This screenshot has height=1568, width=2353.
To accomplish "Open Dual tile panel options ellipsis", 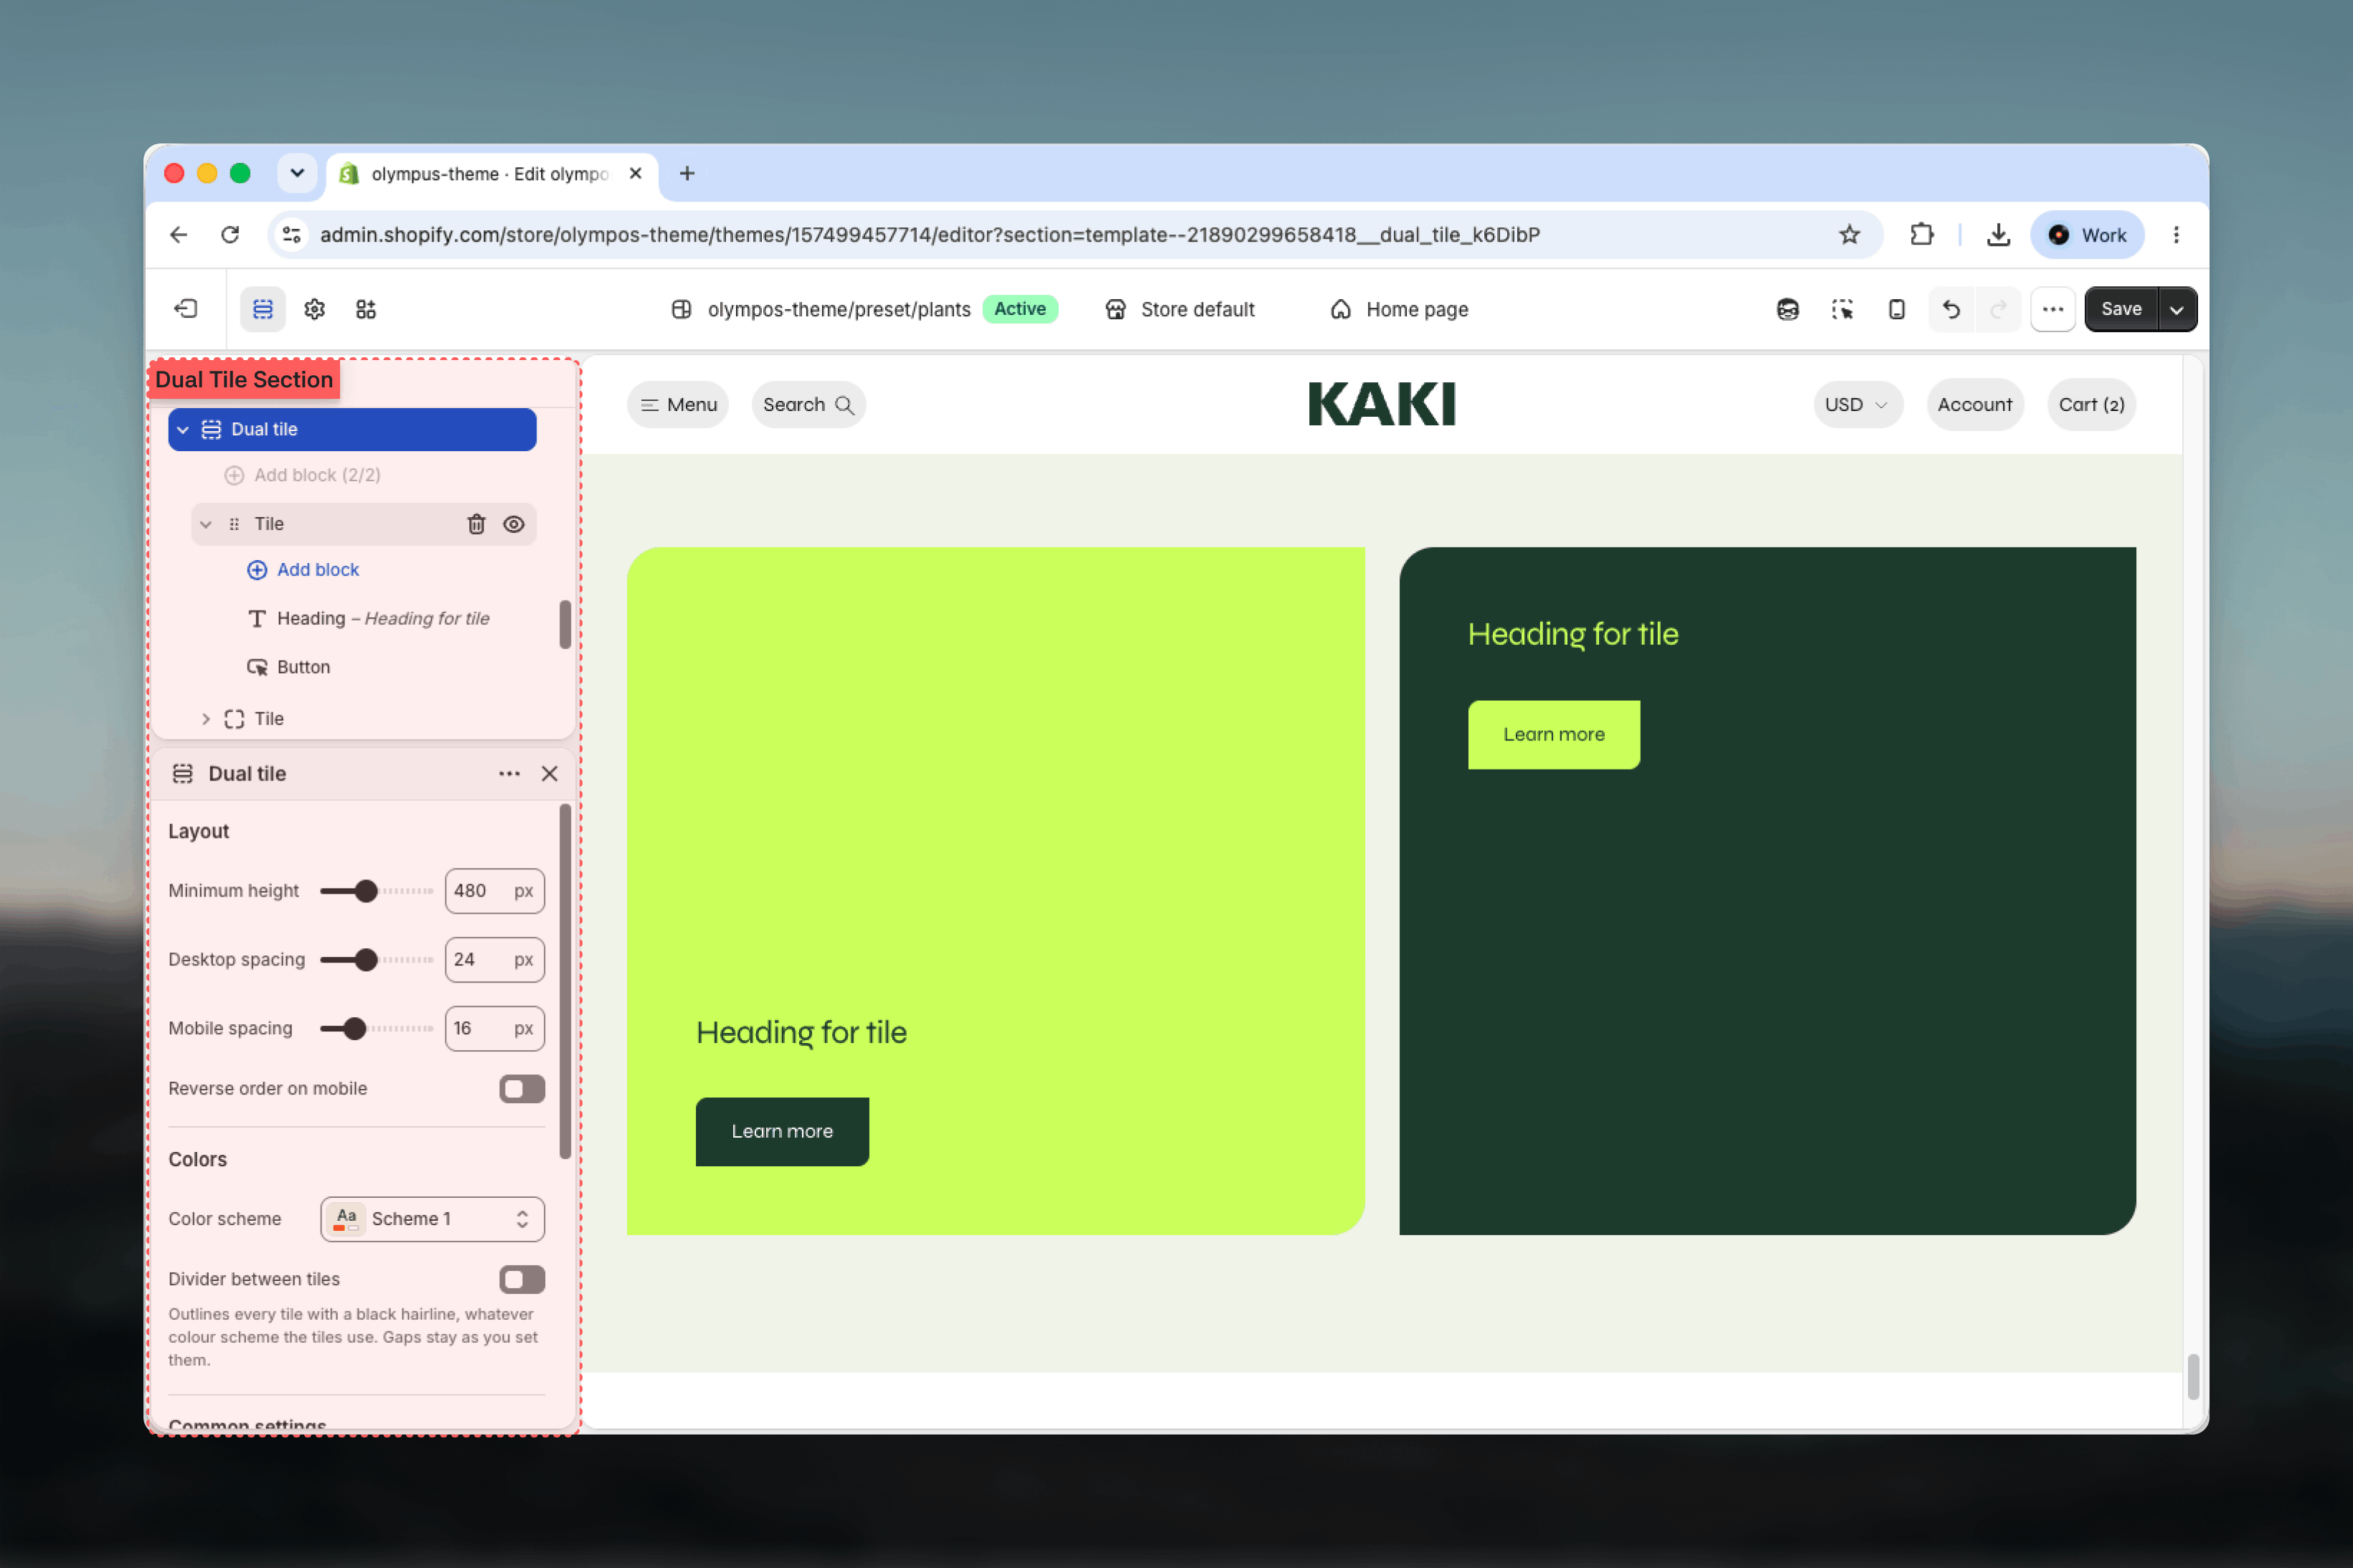I will (509, 774).
